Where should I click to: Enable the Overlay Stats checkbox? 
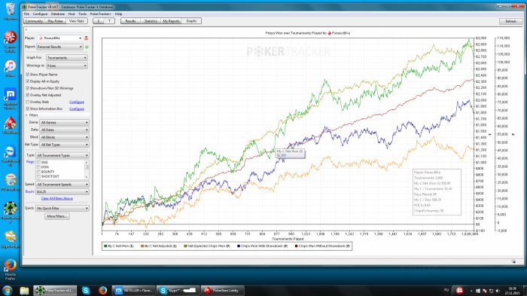pos(28,102)
